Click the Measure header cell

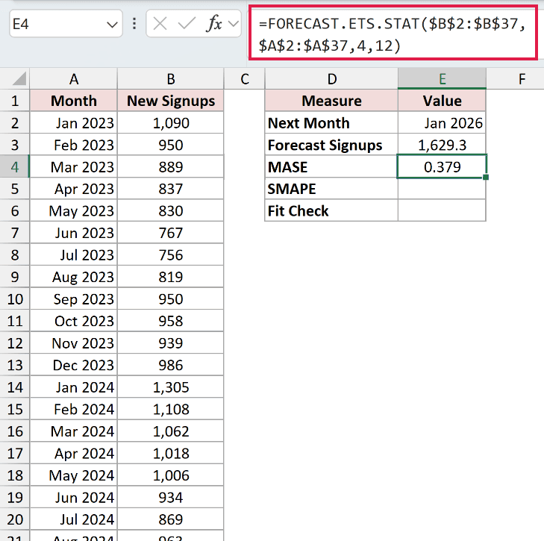pyautogui.click(x=331, y=101)
